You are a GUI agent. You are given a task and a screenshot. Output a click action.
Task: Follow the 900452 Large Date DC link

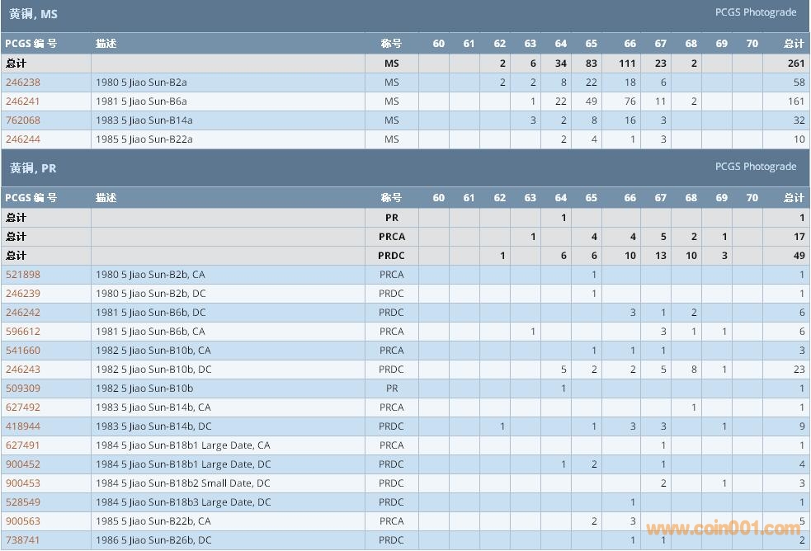23,464
